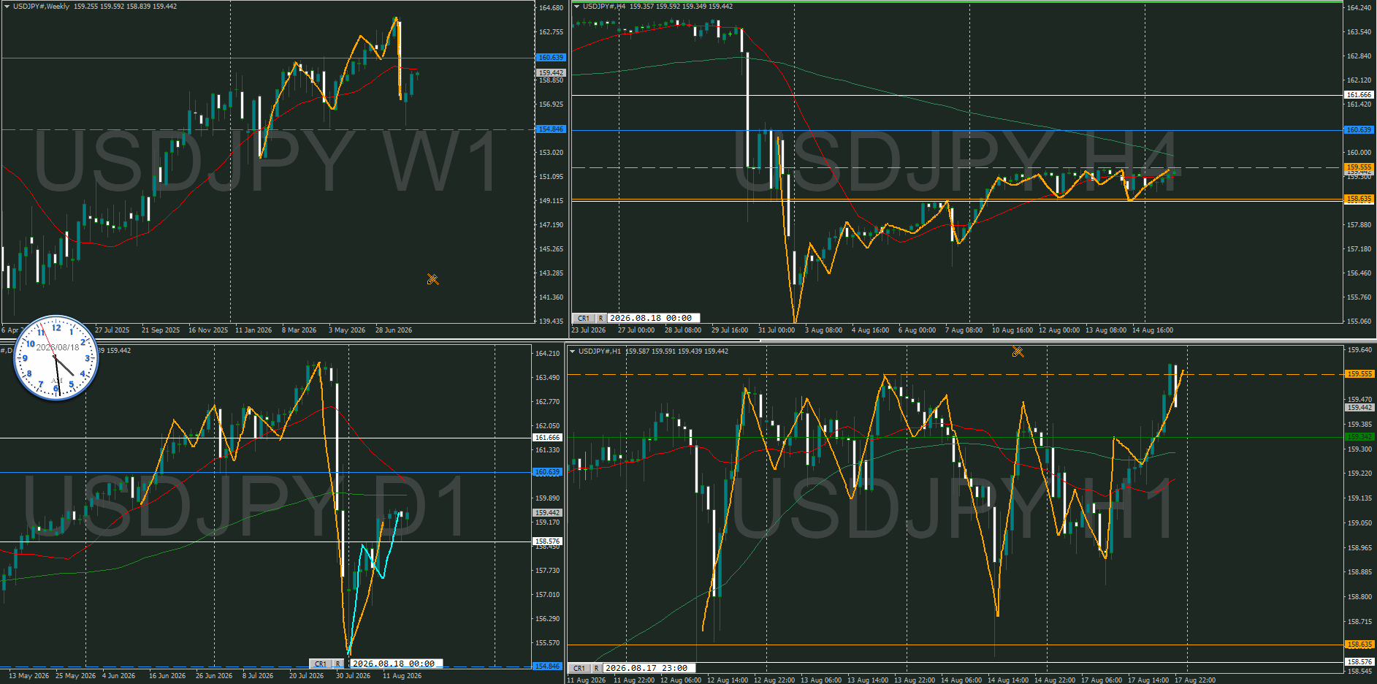Click the analog clock widget
1377x684 pixels.
click(x=56, y=358)
